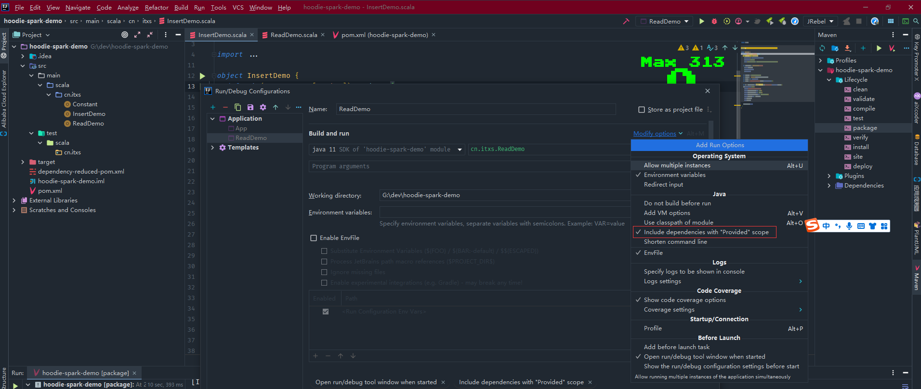The height and width of the screenshot is (389, 921).
Task: Tick the Store as project file checkbox
Action: pos(642,110)
